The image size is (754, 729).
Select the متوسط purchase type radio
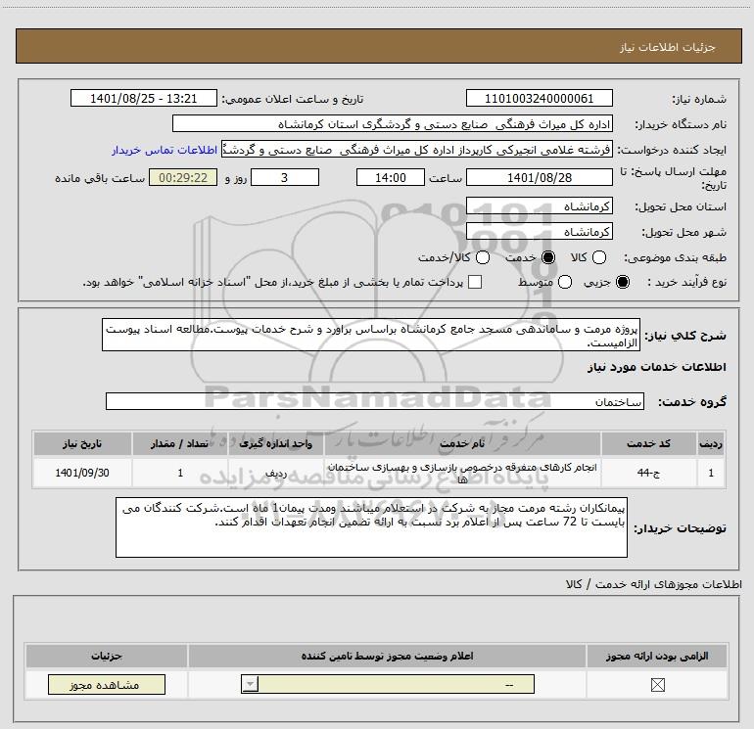point(565,282)
